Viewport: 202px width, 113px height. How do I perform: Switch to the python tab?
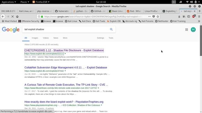tap(80, 11)
